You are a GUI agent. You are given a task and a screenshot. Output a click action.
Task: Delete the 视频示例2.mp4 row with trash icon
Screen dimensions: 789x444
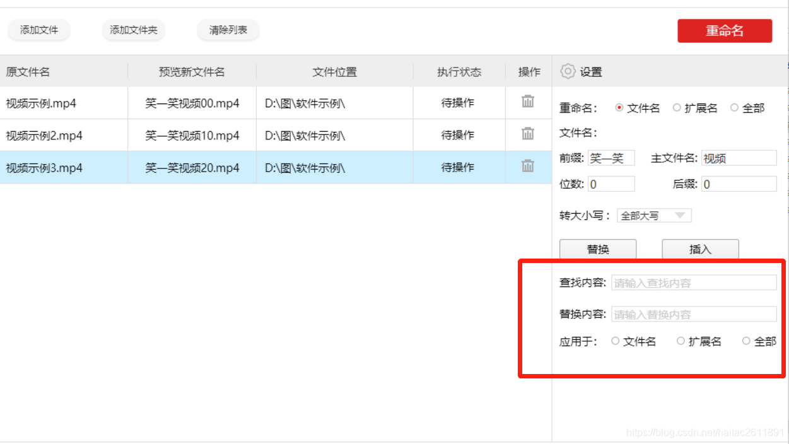point(528,134)
